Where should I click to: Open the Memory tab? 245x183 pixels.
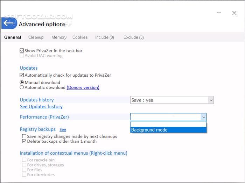tap(59, 37)
